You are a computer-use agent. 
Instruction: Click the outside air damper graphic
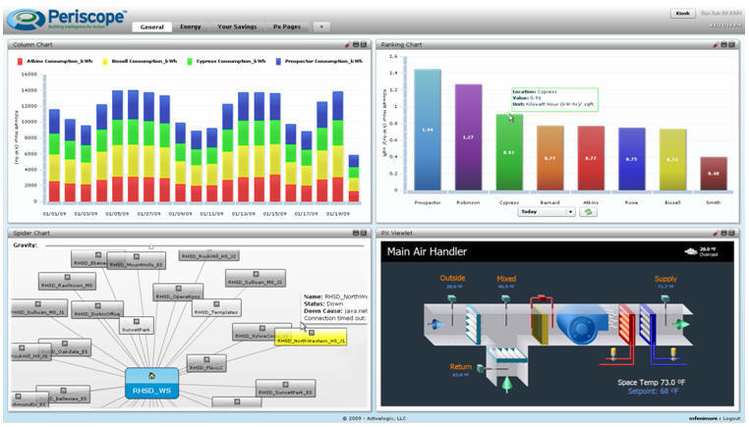point(473,325)
